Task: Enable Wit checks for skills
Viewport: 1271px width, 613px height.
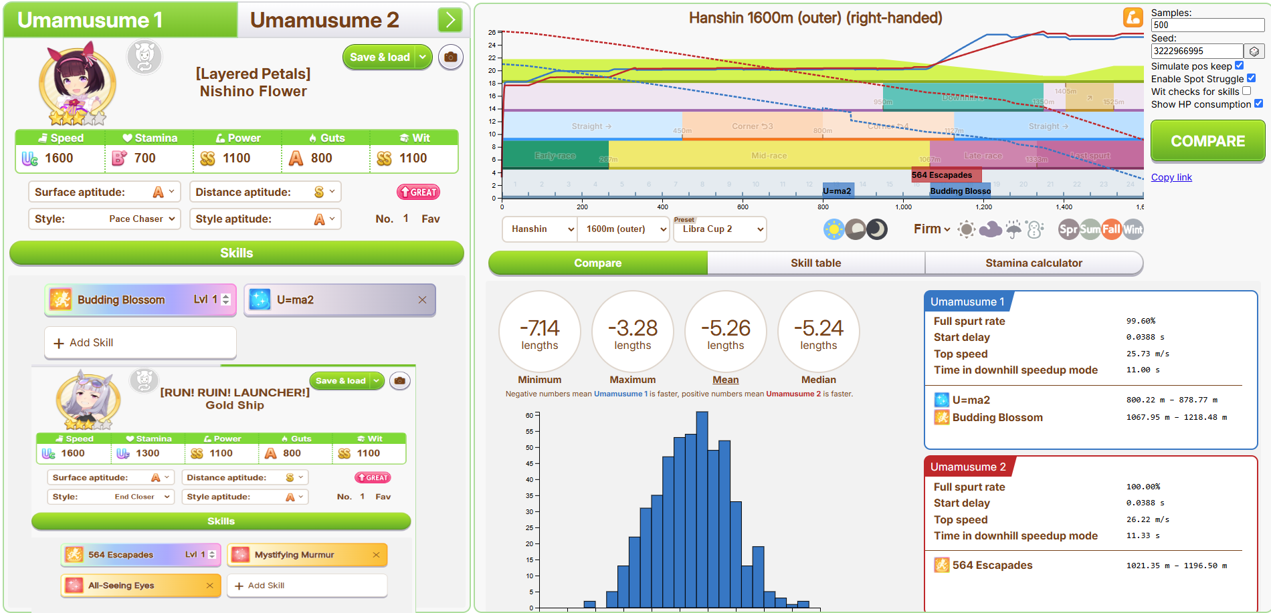Action: 1246,91
